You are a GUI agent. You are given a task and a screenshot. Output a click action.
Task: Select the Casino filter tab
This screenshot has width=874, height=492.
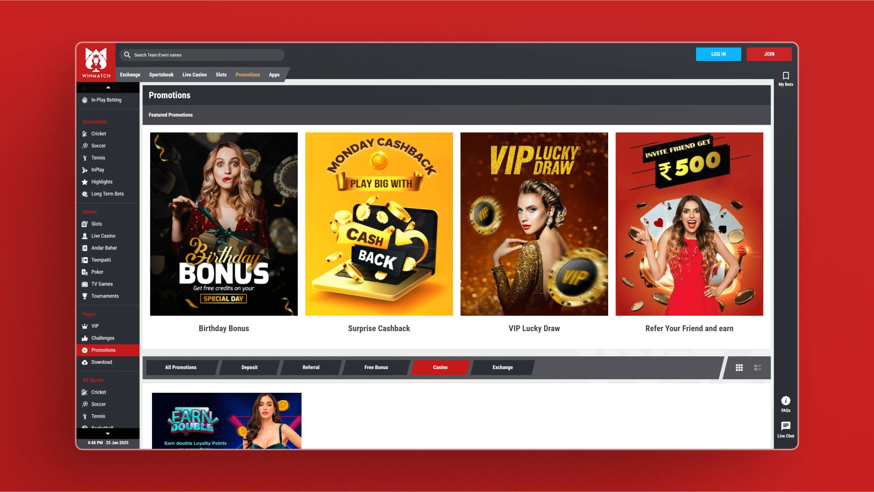coord(440,368)
